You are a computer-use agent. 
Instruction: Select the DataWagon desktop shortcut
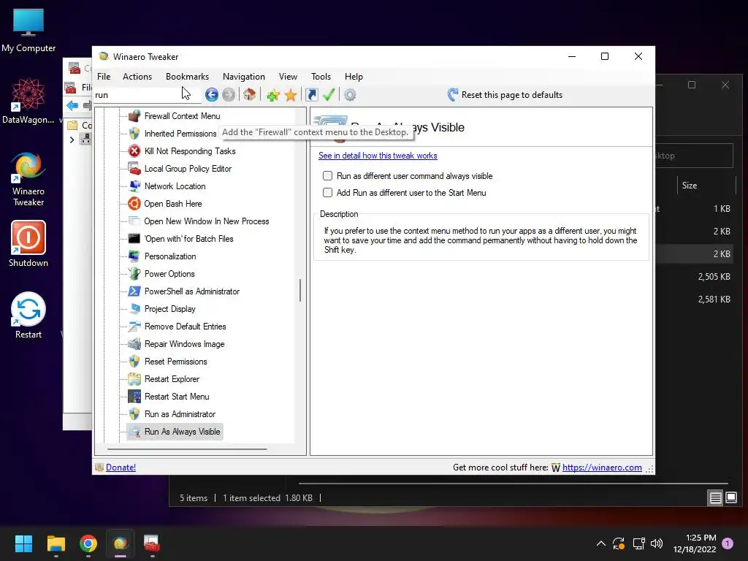coord(28,101)
